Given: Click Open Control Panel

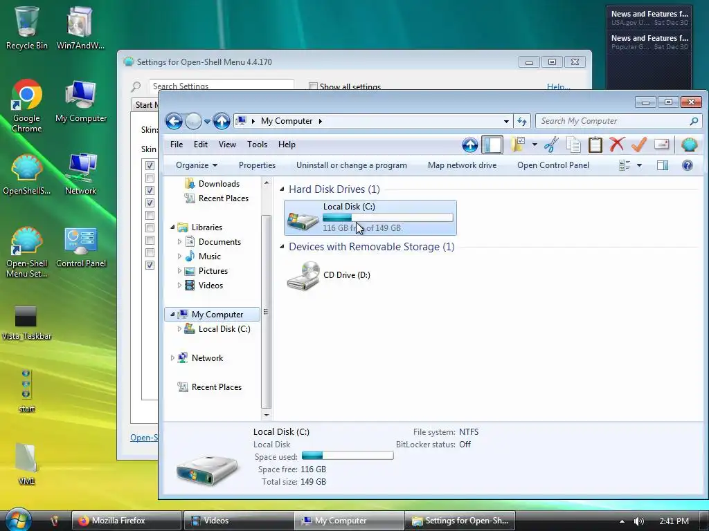Looking at the screenshot, I should 553,165.
